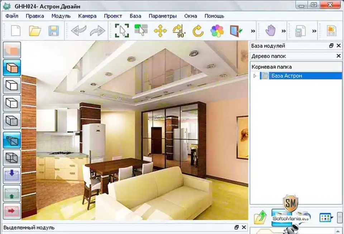344x234 pixels.
Task: Expand the База Астрон tree node
Action: point(255,76)
